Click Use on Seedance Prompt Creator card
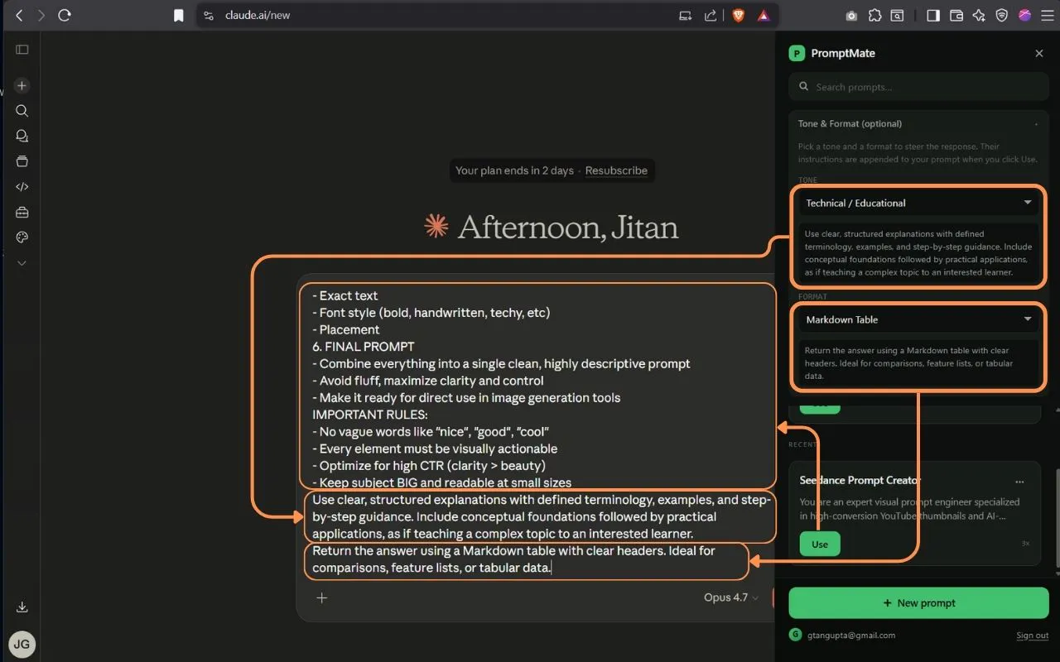 820,544
